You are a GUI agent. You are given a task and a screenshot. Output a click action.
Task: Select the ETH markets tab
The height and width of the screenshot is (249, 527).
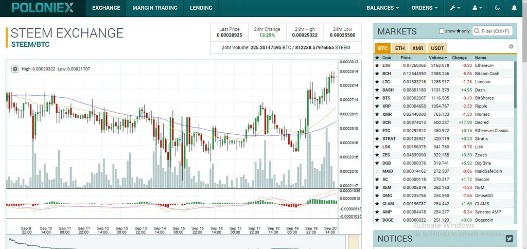(399, 48)
